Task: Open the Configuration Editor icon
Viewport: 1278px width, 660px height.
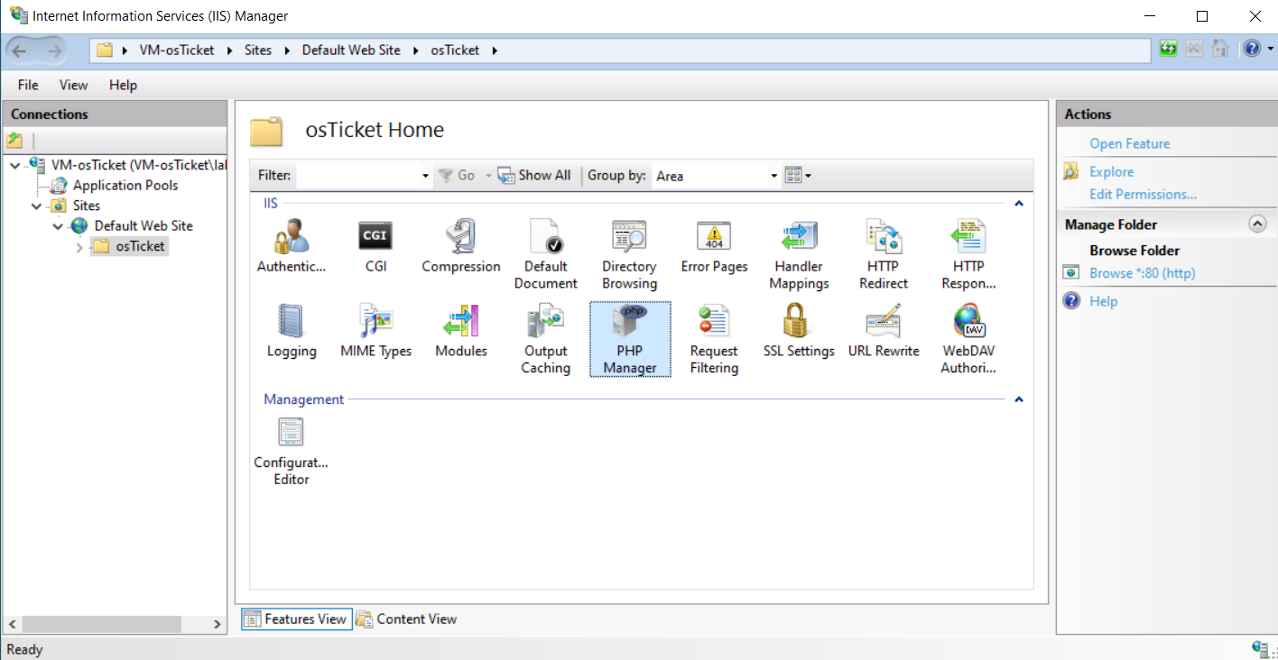Action: click(292, 451)
